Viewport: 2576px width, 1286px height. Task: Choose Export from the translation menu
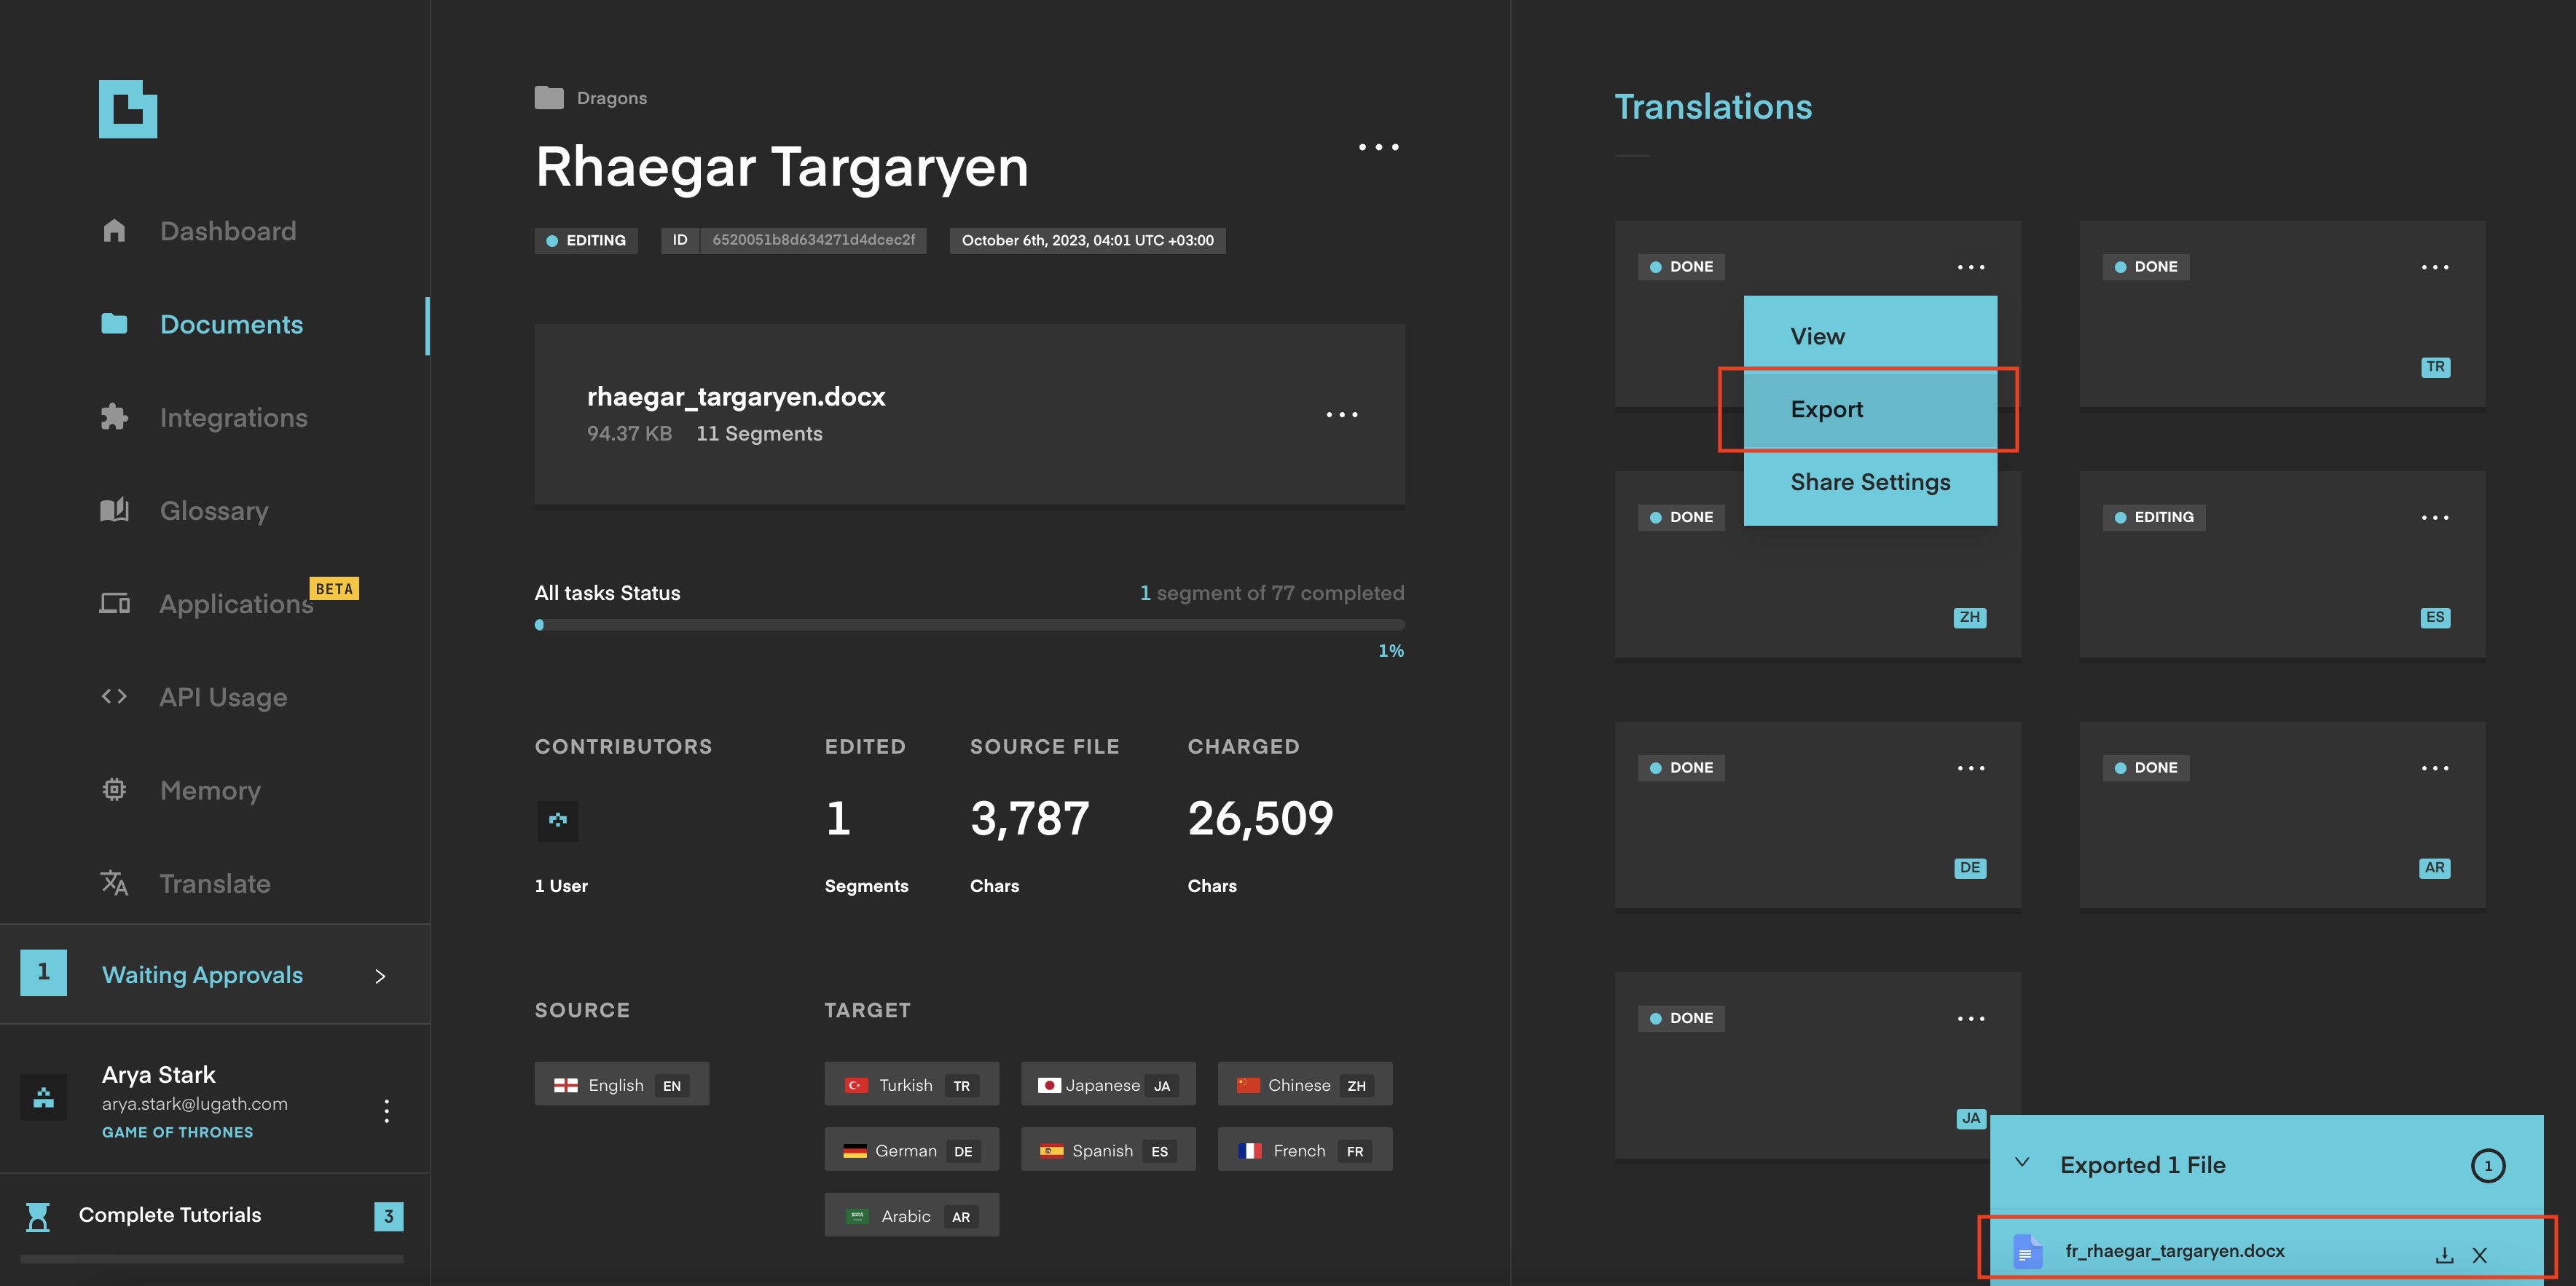tap(1870, 410)
